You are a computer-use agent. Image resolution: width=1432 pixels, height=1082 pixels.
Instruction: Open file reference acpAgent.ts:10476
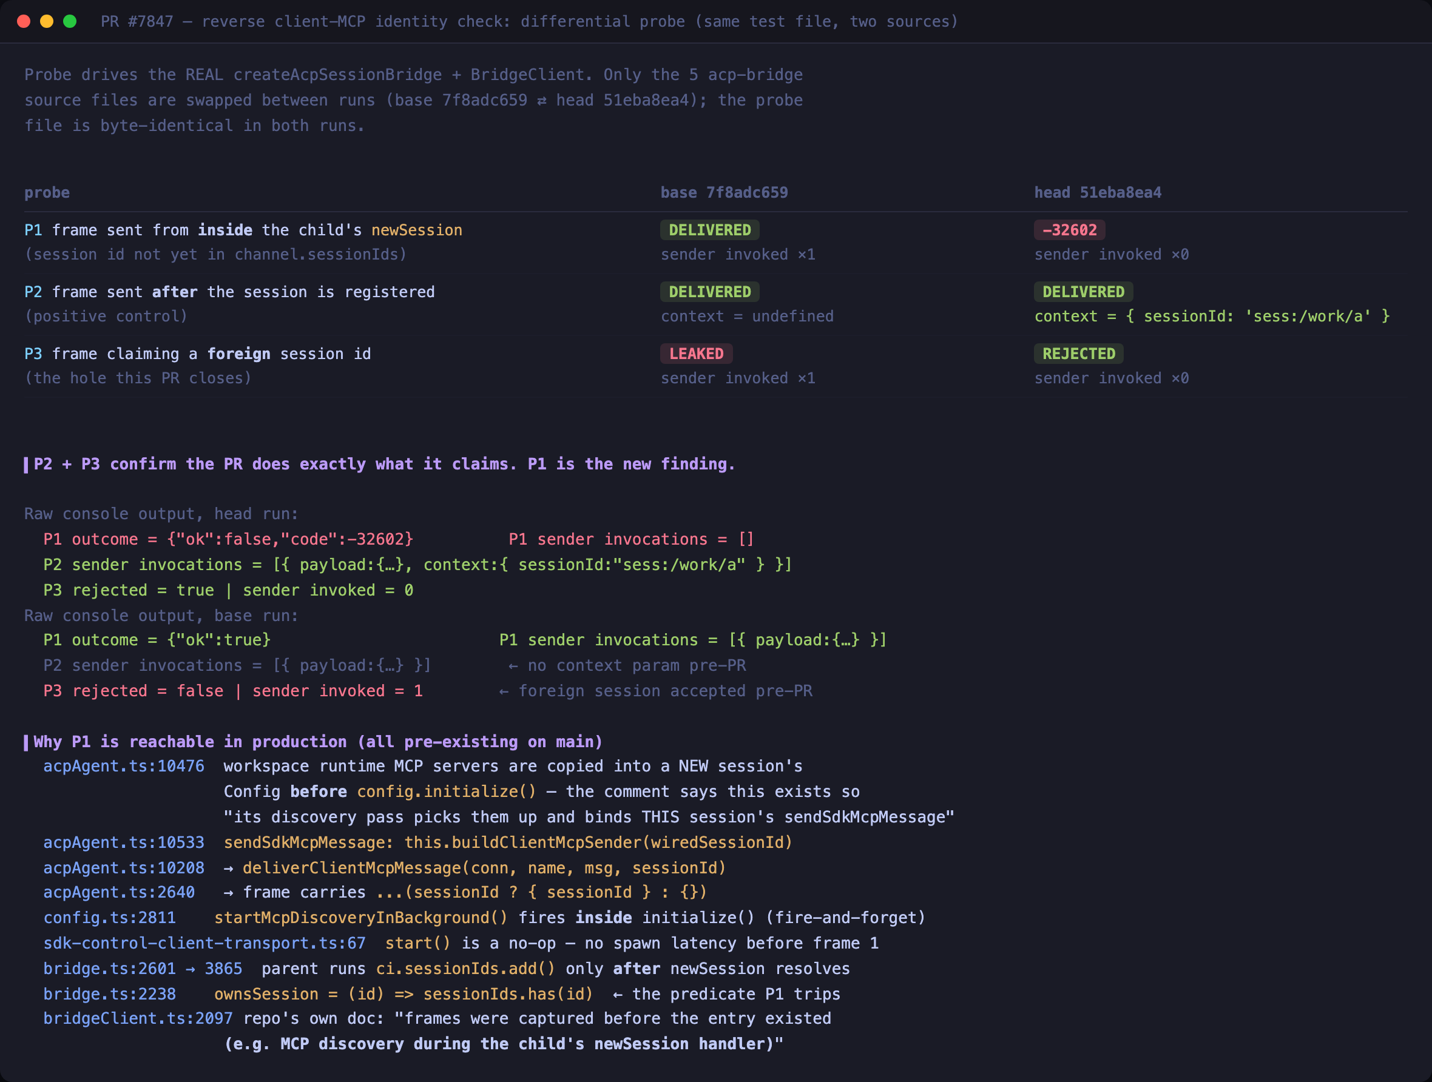click(x=124, y=766)
